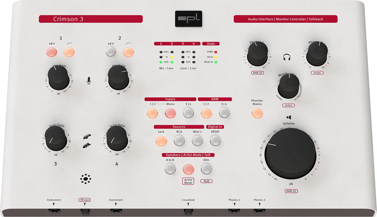The image size is (377, 217).
Task: Click the SPL logo badge
Action: tap(188, 19)
